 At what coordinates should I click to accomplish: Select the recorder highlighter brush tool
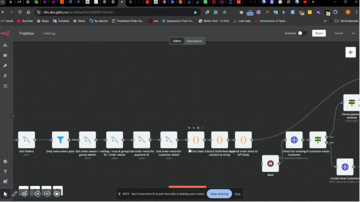(24, 194)
